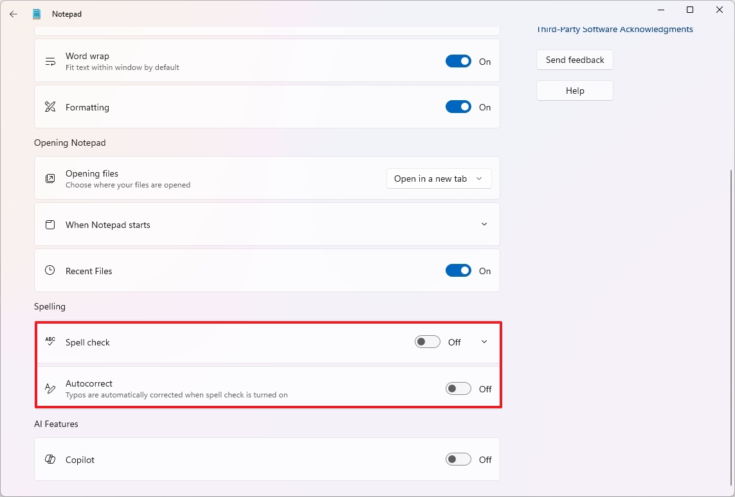Viewport: 735px width, 497px height.
Task: Click the Autocorrect pen icon
Action: click(50, 388)
